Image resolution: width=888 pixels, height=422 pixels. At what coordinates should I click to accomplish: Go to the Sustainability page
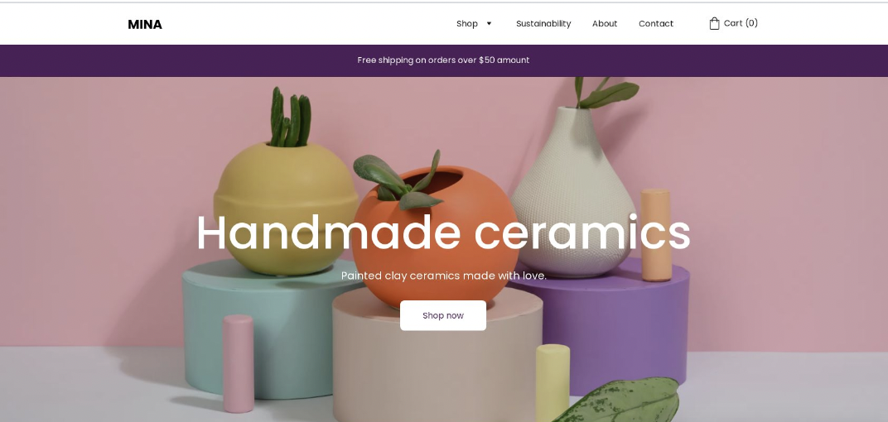(543, 24)
